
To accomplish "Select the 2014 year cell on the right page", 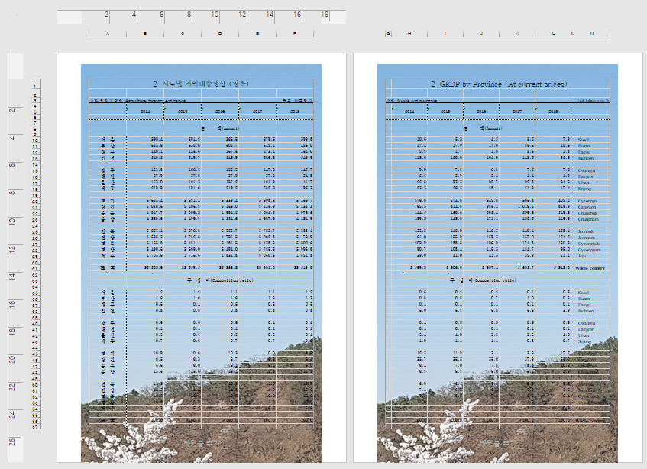I will tap(409, 112).
